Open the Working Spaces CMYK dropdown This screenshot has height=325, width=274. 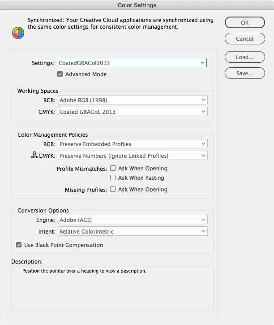click(133, 112)
